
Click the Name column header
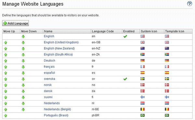click(x=67, y=31)
